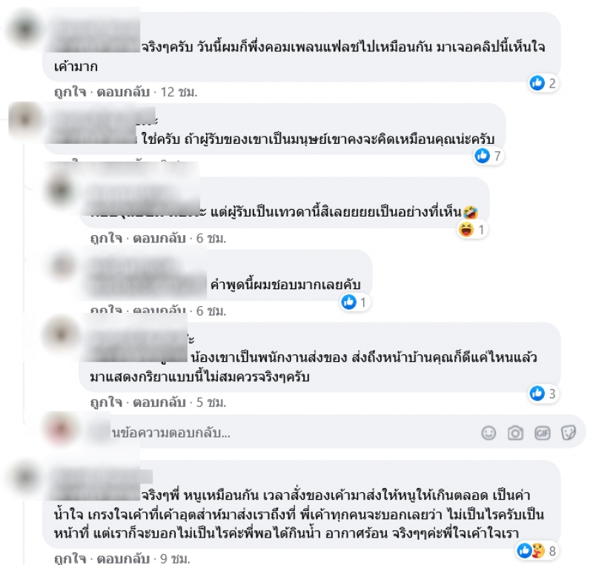Reply to the เทวดา comment from 6 ชม.
The image size is (593, 565).
(159, 238)
